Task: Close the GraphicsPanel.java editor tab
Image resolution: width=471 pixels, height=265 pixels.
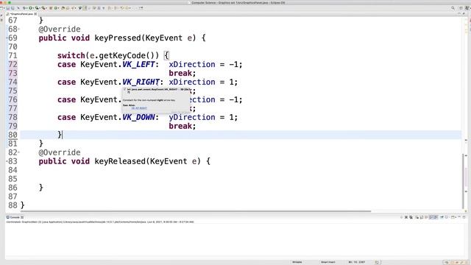Action: [x=35, y=14]
